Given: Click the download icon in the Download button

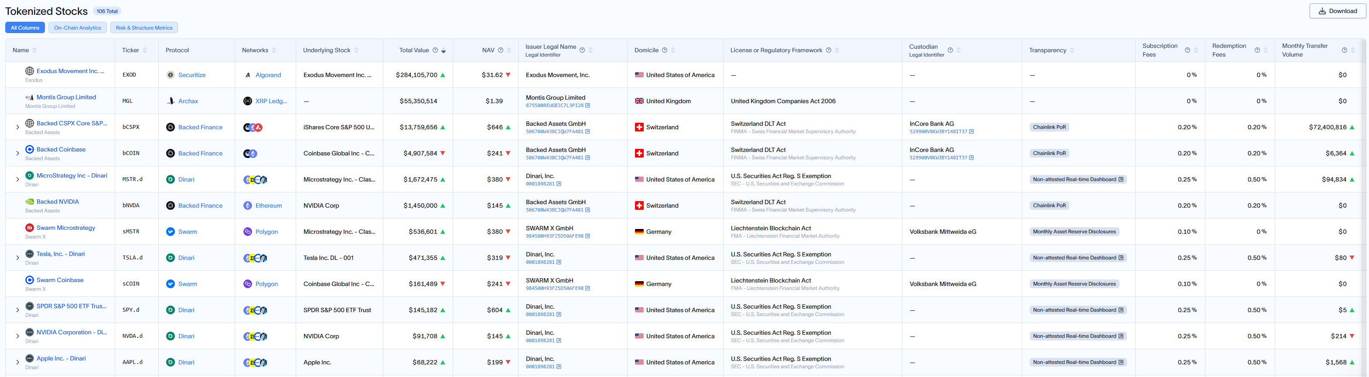Looking at the screenshot, I should click(1322, 11).
